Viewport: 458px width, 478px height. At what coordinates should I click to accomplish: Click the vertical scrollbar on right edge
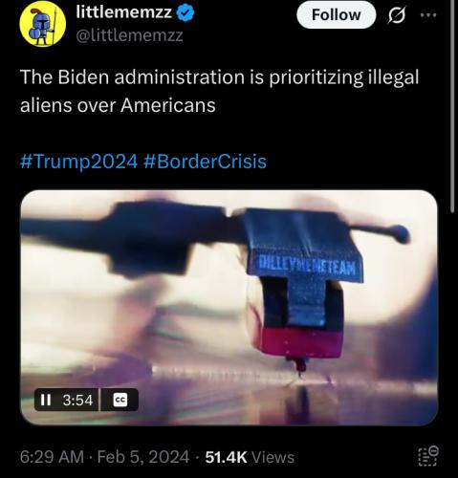453,107
